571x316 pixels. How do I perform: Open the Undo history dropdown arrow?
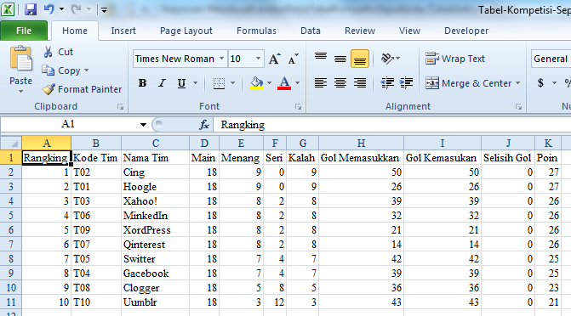coord(61,9)
